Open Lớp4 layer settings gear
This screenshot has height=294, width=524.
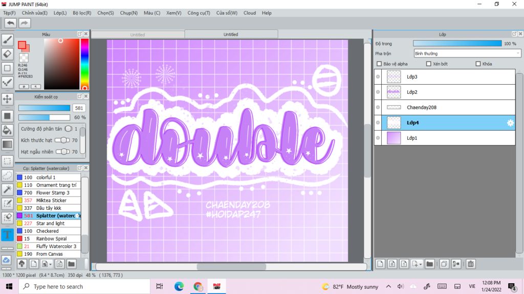[x=510, y=122]
